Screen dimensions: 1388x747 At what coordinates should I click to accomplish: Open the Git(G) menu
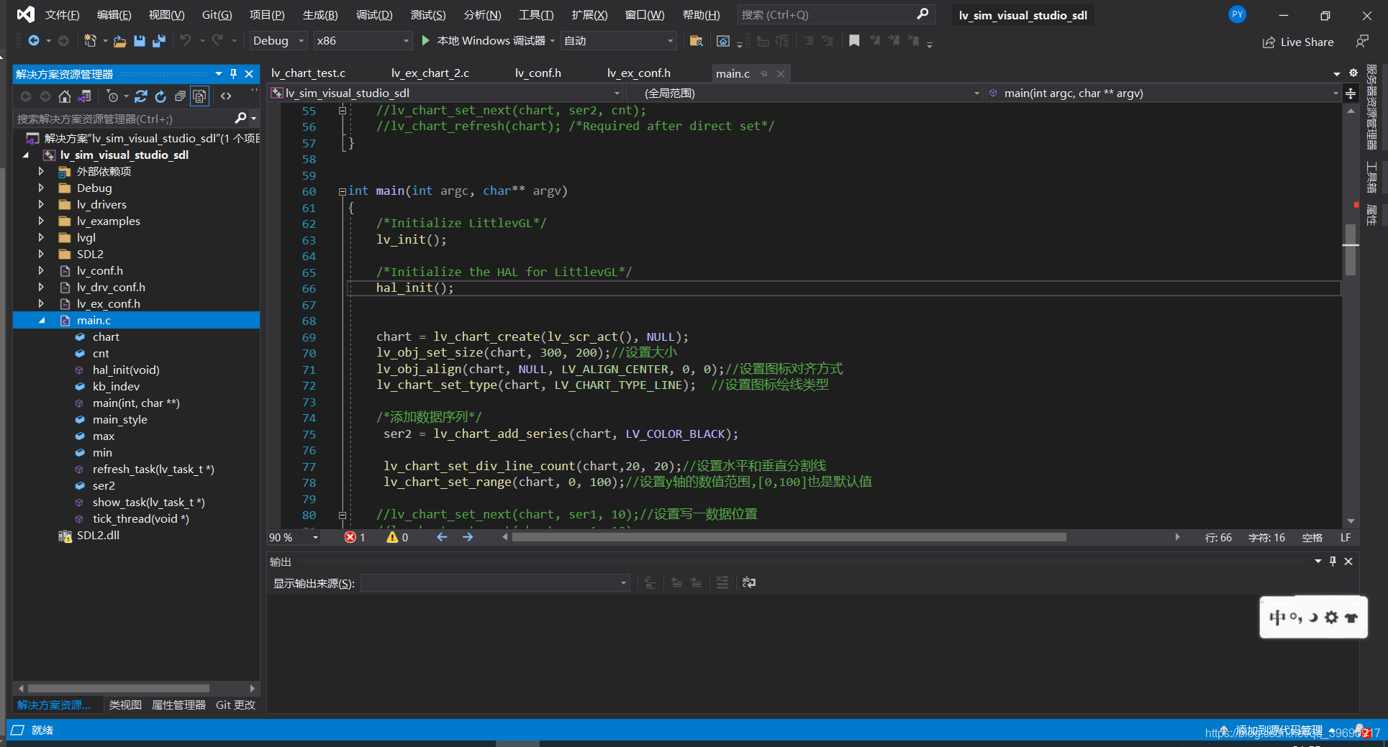[x=217, y=15]
